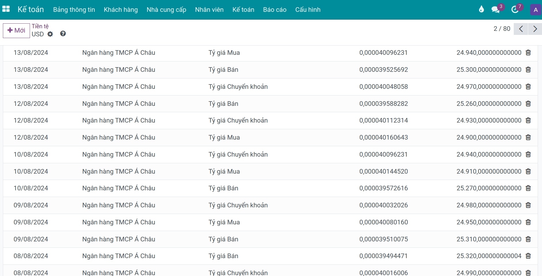Delete the 13/08/2024 Tỷ giá Mua row
Screen dimensions: 542x276
pyautogui.click(x=528, y=52)
